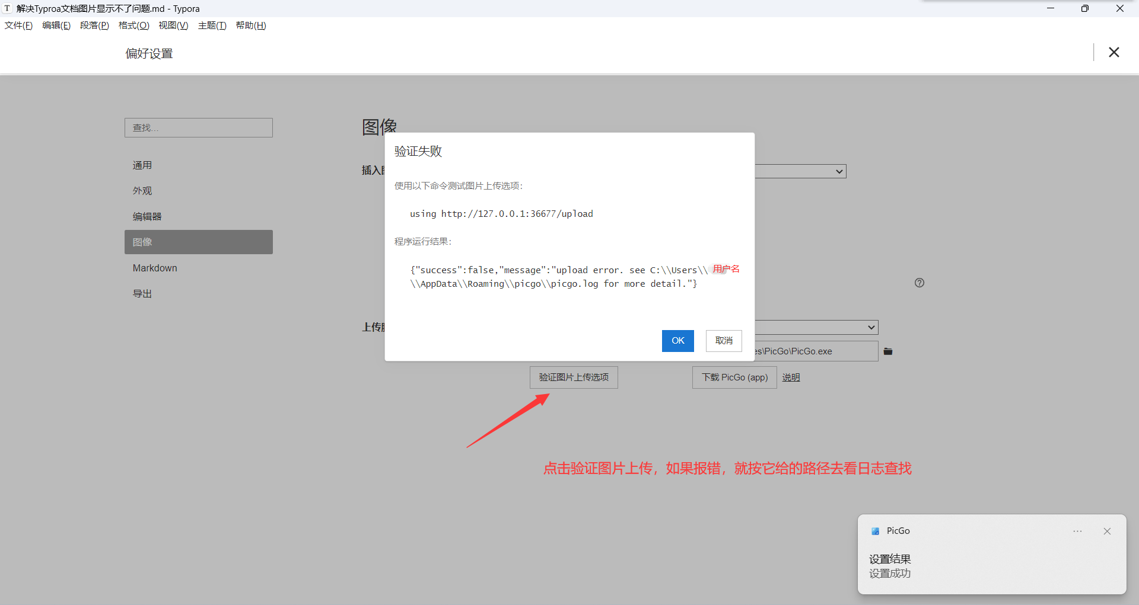Click the help question mark icon

coord(920,283)
